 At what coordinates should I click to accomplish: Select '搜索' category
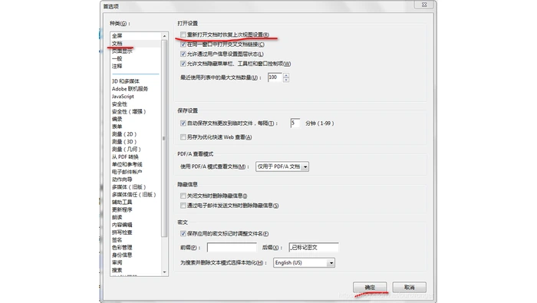coord(117,270)
